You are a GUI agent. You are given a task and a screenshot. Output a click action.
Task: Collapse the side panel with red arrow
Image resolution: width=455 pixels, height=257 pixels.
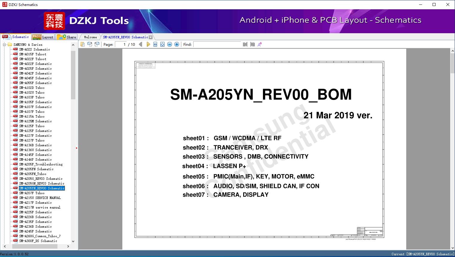coord(77,148)
